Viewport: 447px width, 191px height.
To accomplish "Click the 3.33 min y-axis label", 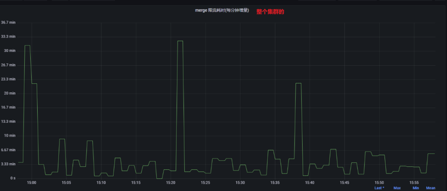I will click(8, 164).
